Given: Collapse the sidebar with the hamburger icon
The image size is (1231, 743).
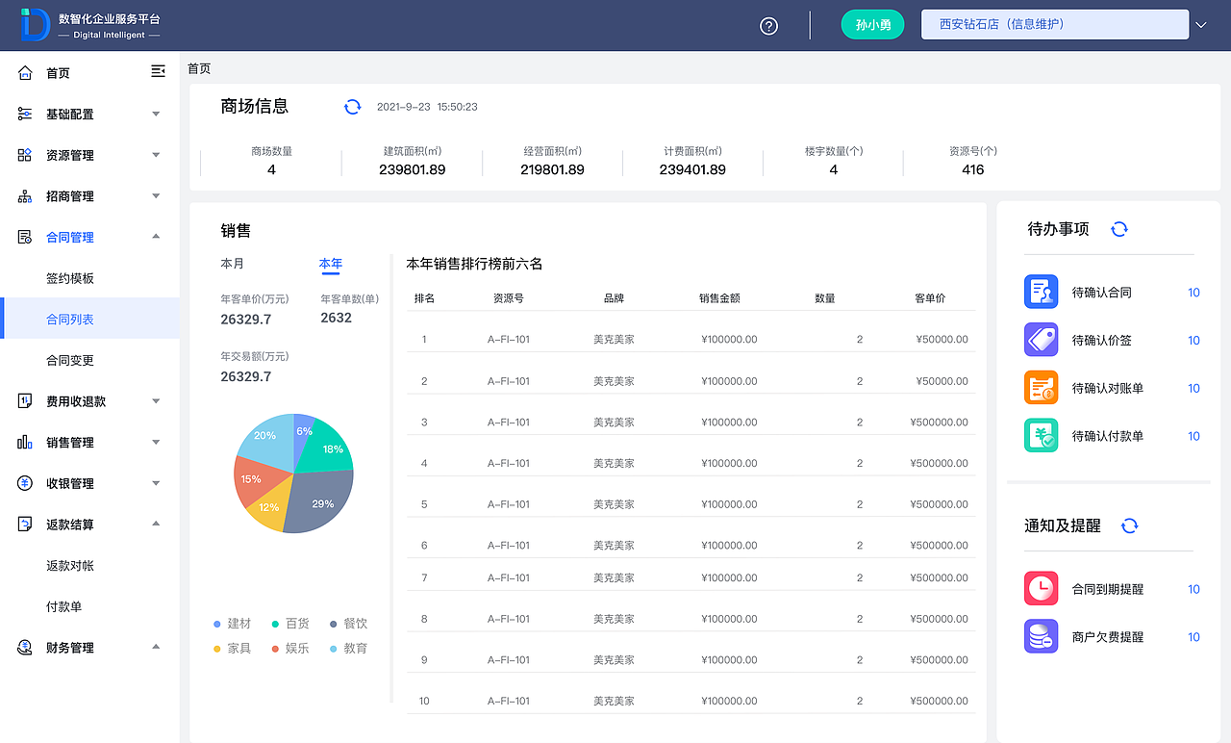Looking at the screenshot, I should (158, 70).
